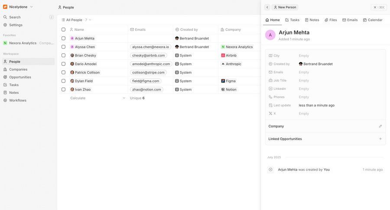Go to Tasks in the sidebar
Screen dimensions: 390x210
point(28,85)
